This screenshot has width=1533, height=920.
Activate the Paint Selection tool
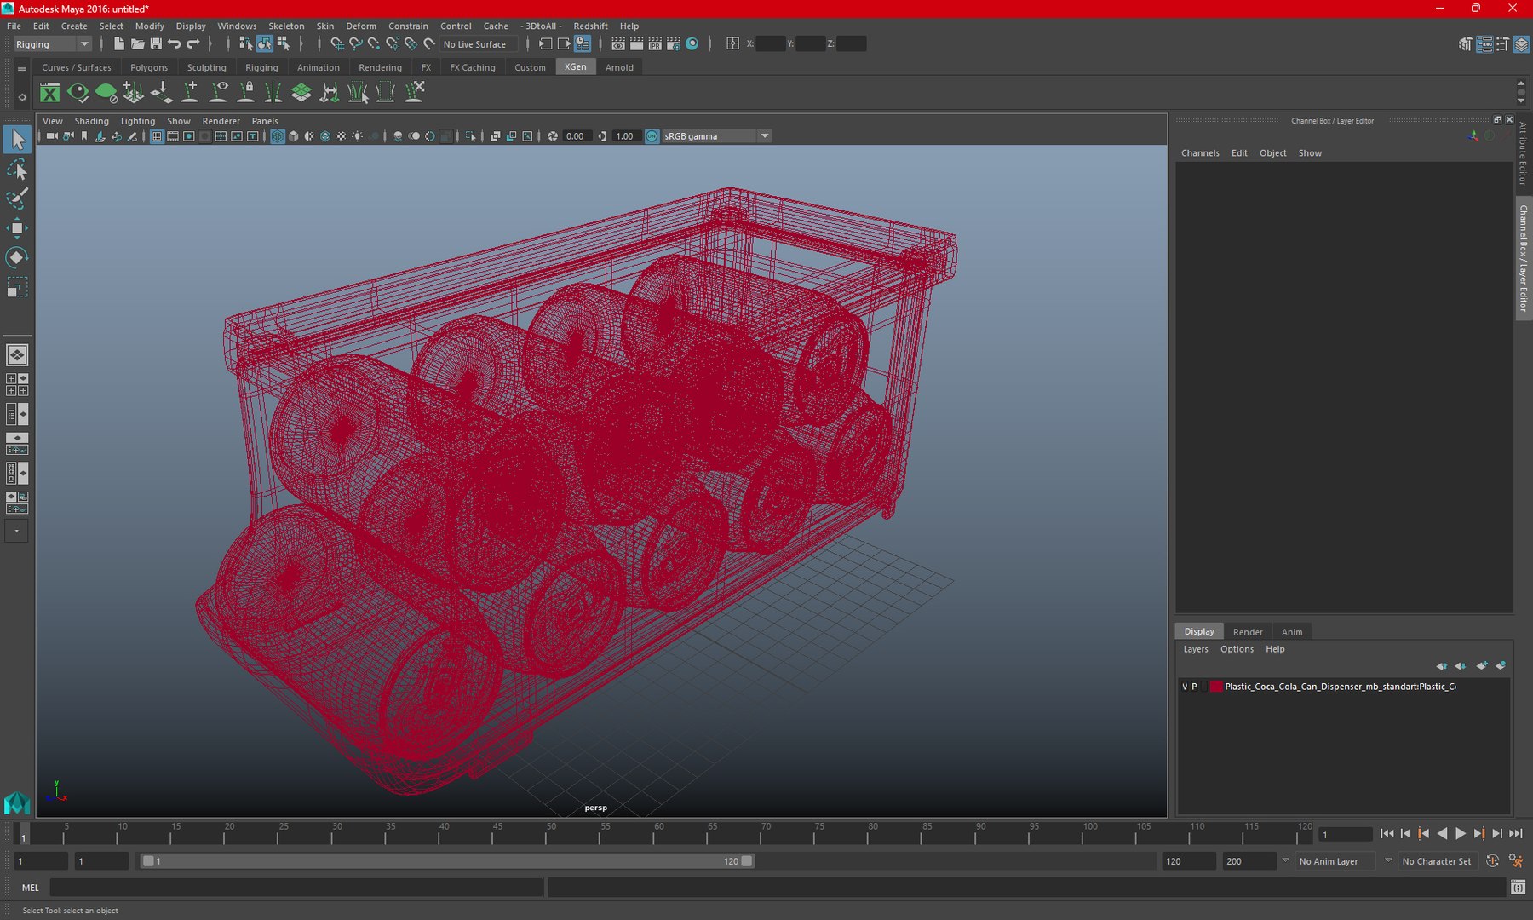17,198
